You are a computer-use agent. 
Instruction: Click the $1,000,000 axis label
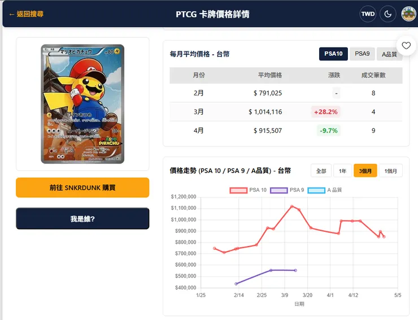(x=184, y=219)
